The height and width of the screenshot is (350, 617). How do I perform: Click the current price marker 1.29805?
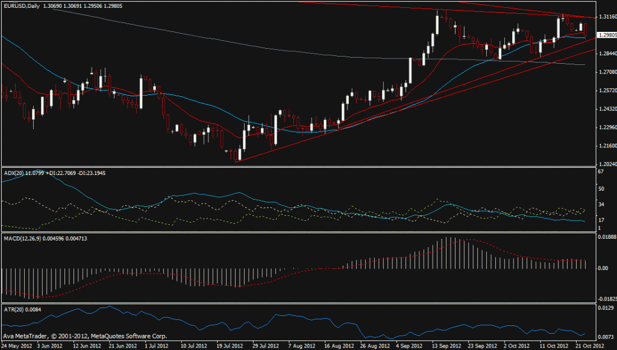click(x=606, y=35)
